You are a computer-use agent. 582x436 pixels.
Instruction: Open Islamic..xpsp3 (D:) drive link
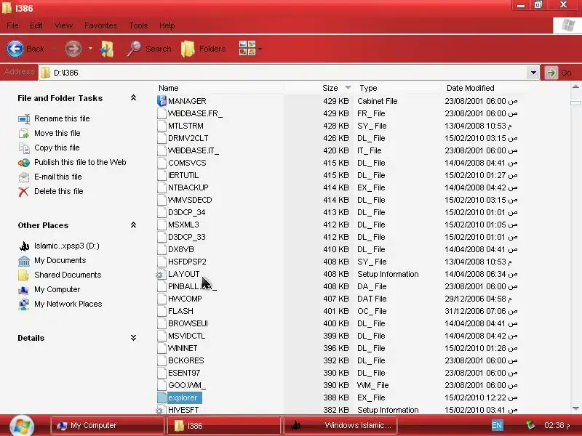click(67, 246)
